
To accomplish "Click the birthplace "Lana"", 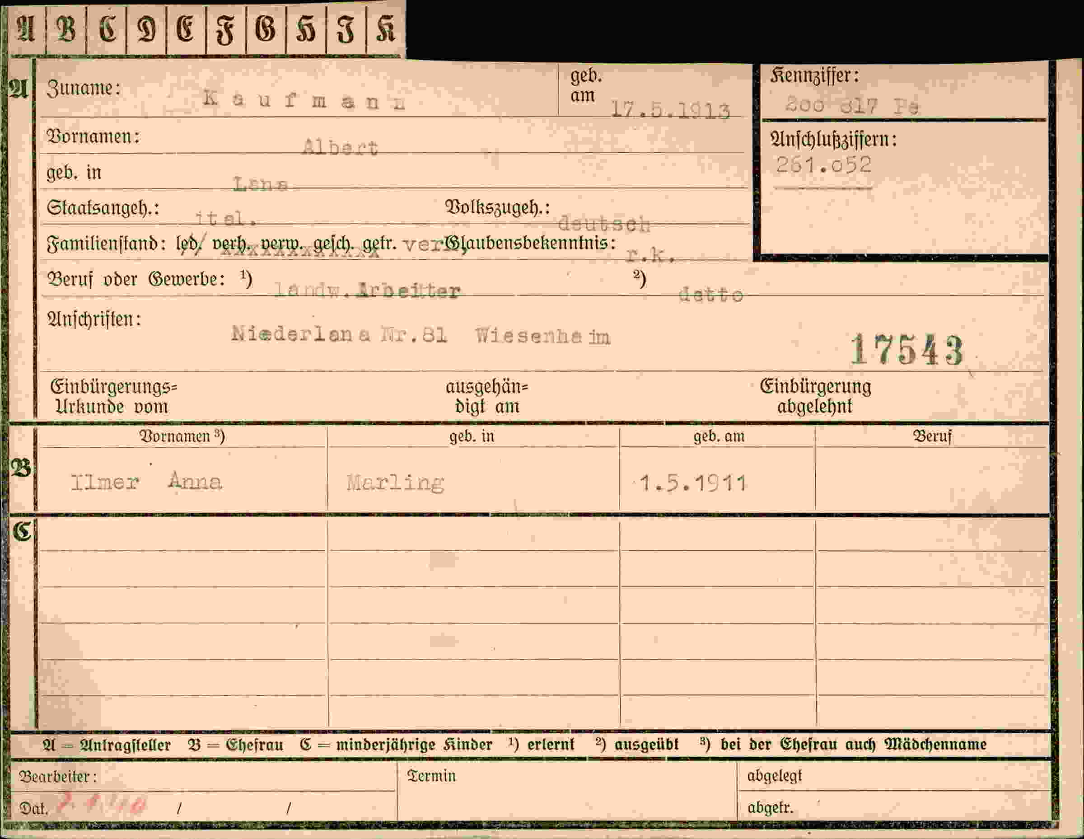I will click(261, 184).
